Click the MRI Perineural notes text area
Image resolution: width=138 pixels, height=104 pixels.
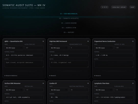pyautogui.click(x=69, y=64)
